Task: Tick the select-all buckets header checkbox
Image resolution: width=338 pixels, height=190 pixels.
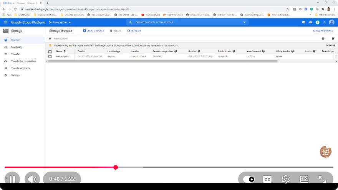Action: 50,51
